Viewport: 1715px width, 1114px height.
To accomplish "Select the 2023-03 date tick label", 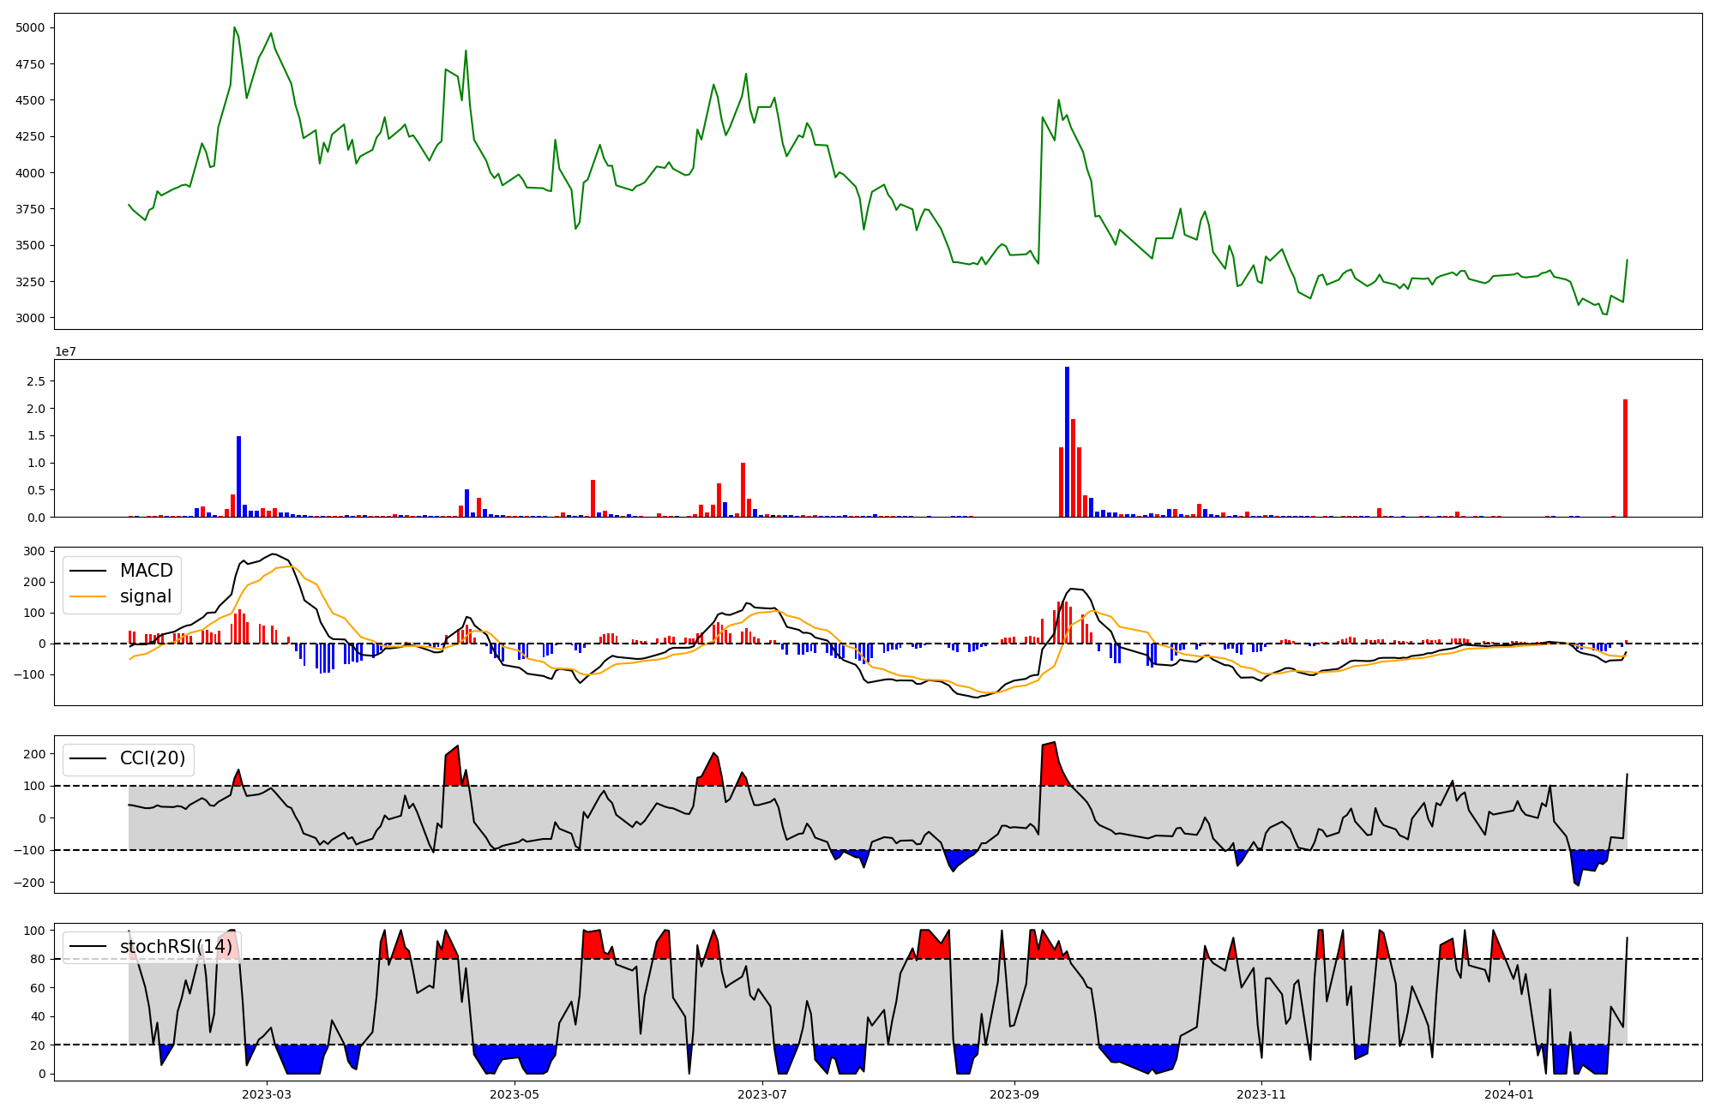I will coord(267,1094).
